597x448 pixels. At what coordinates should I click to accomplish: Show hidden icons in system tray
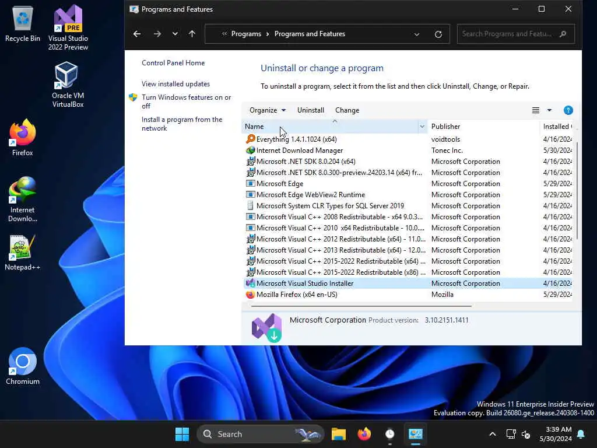(492, 434)
